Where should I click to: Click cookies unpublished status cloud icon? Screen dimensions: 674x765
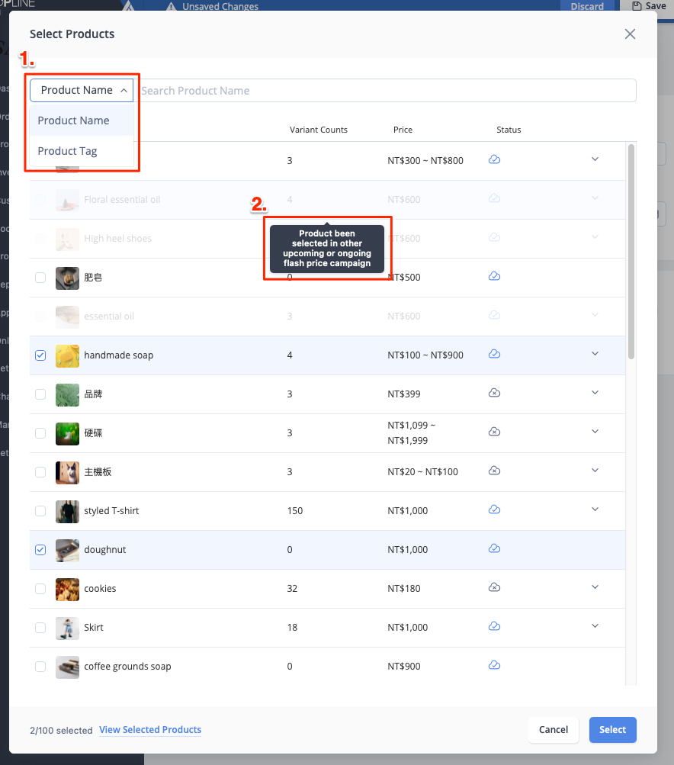[495, 587]
